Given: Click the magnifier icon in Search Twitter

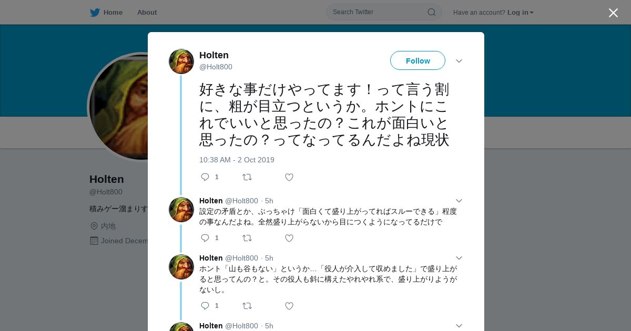Looking at the screenshot, I should pos(431,12).
